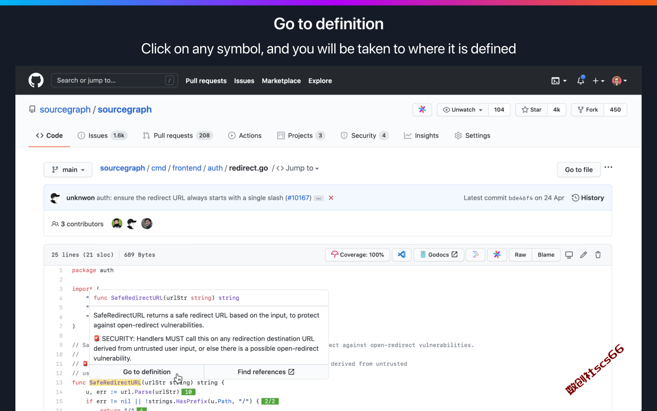657x411 pixels.
Task: Switch to the Settings tab
Action: pyautogui.click(x=472, y=136)
